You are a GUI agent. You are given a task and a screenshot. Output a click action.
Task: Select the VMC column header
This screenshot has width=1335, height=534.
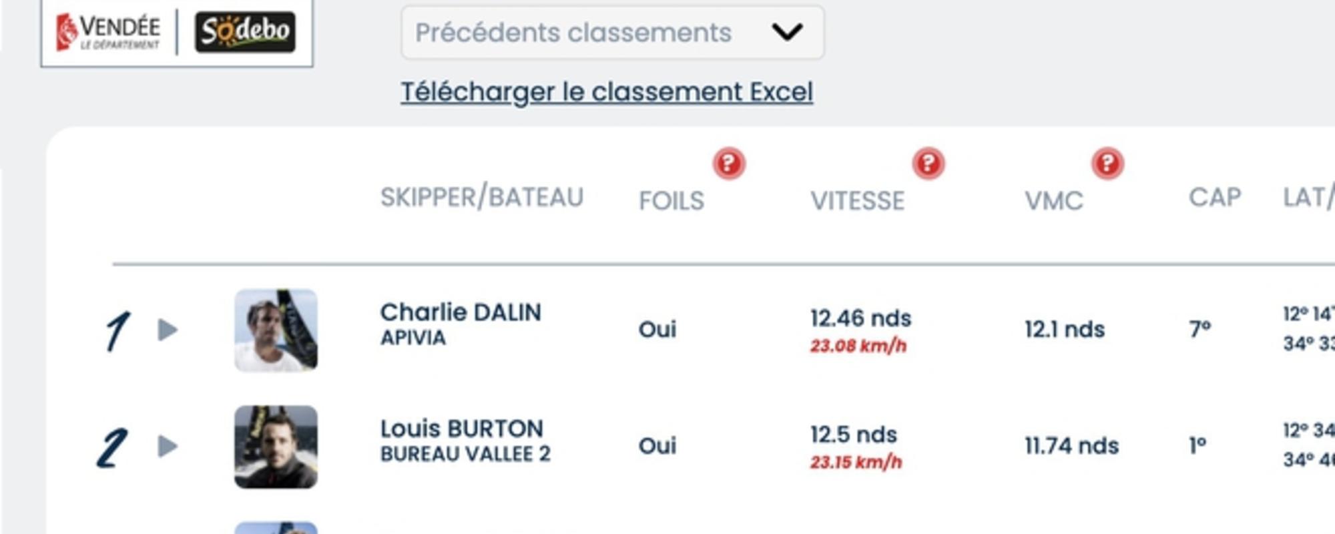1054,201
